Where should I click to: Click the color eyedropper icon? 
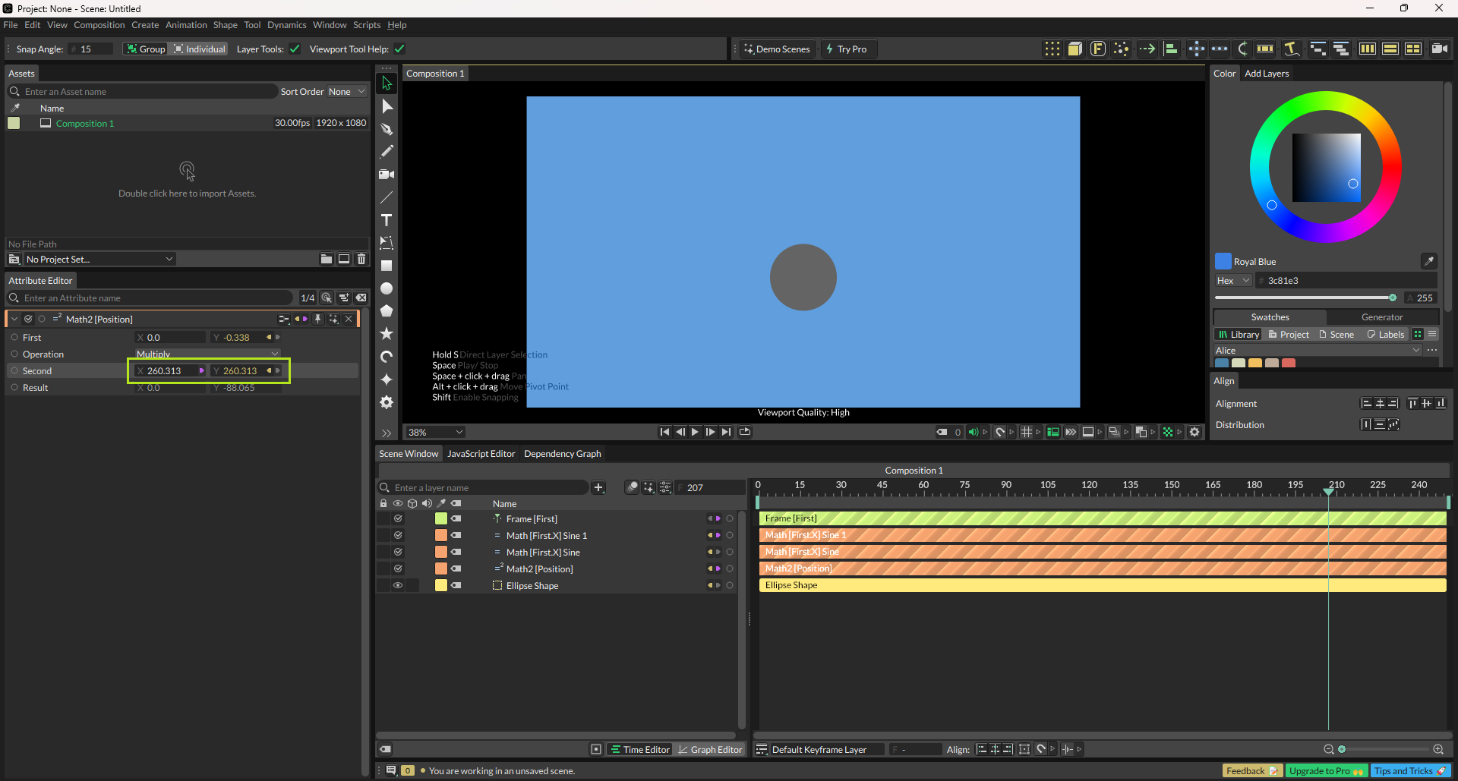point(1428,261)
